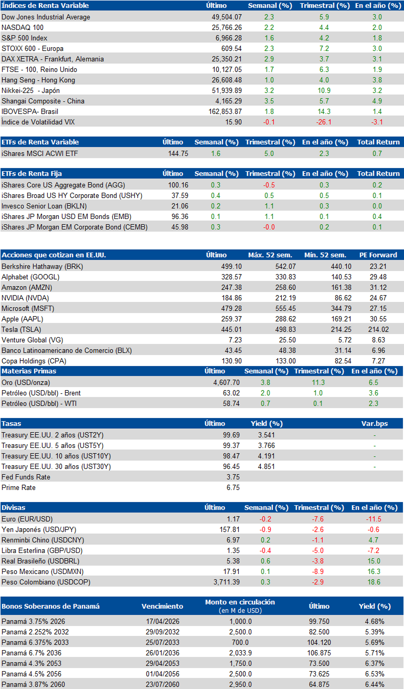The image size is (404, 689).
Task: Select Invesco Senior Loan (BKLN) row
Action: pos(202,206)
